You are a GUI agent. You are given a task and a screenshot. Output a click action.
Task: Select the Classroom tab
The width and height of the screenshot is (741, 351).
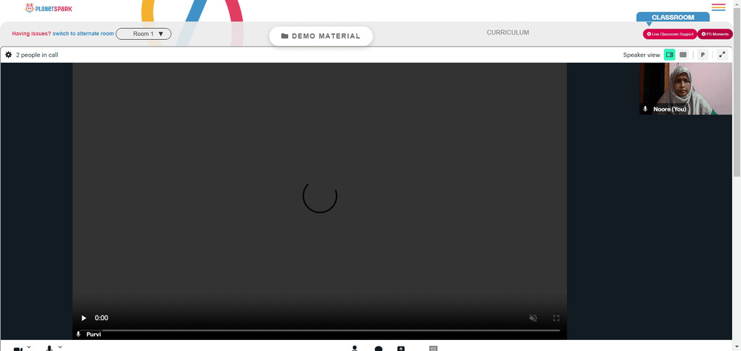pos(673,17)
